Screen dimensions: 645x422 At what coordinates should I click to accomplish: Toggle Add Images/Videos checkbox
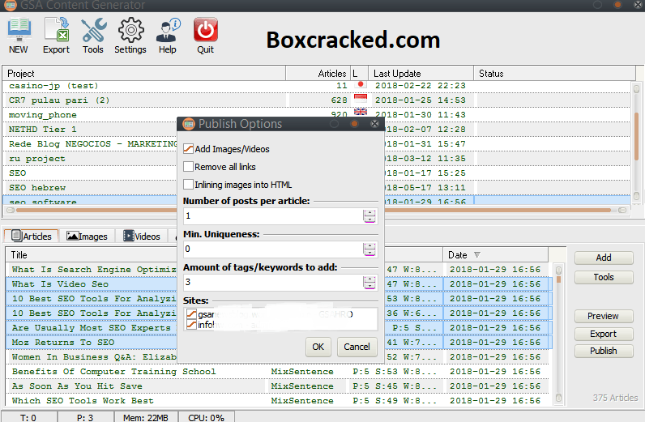(x=189, y=149)
